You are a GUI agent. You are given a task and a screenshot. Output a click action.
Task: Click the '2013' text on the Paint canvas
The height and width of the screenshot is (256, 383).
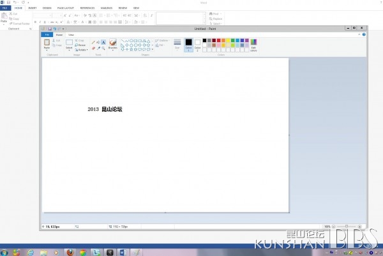pos(93,109)
